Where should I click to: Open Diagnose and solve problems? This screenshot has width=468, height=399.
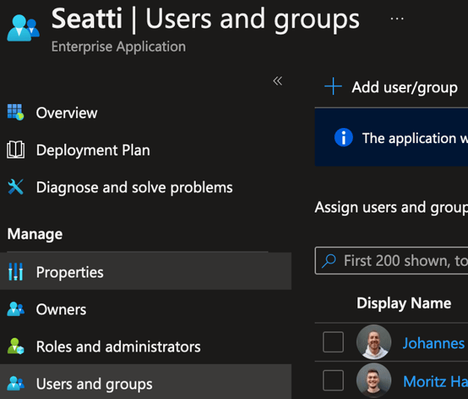click(135, 188)
